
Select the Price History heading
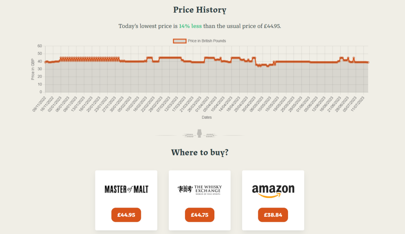[x=199, y=10]
